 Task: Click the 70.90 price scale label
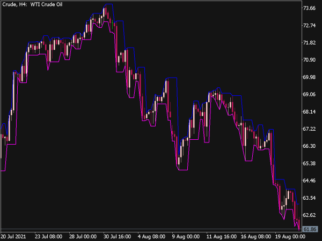(310, 60)
